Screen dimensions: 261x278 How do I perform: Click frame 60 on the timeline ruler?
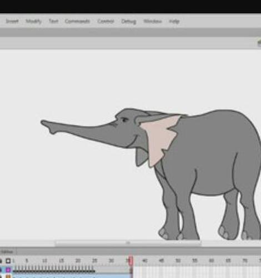click(x=211, y=261)
